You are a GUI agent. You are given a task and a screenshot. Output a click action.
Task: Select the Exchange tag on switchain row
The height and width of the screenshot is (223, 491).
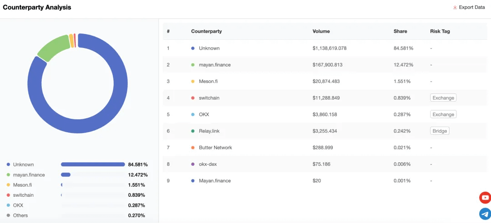[x=443, y=98]
